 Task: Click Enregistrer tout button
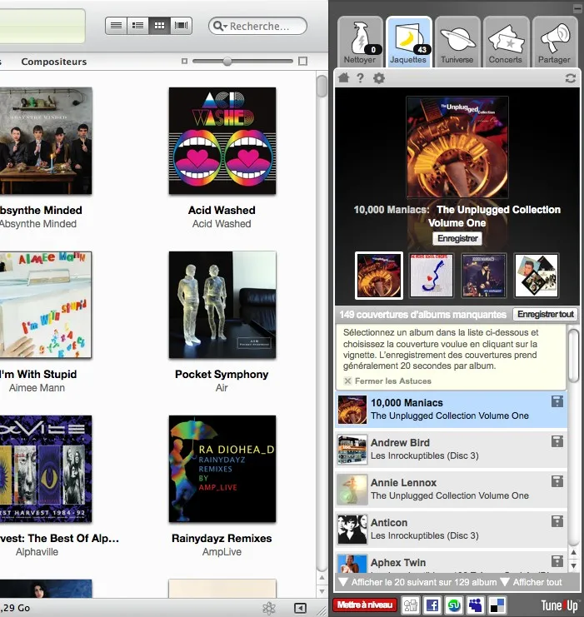pyautogui.click(x=545, y=315)
